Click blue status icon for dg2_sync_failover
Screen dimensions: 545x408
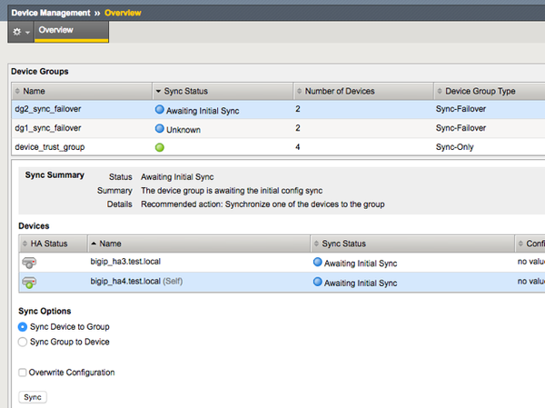(x=160, y=110)
